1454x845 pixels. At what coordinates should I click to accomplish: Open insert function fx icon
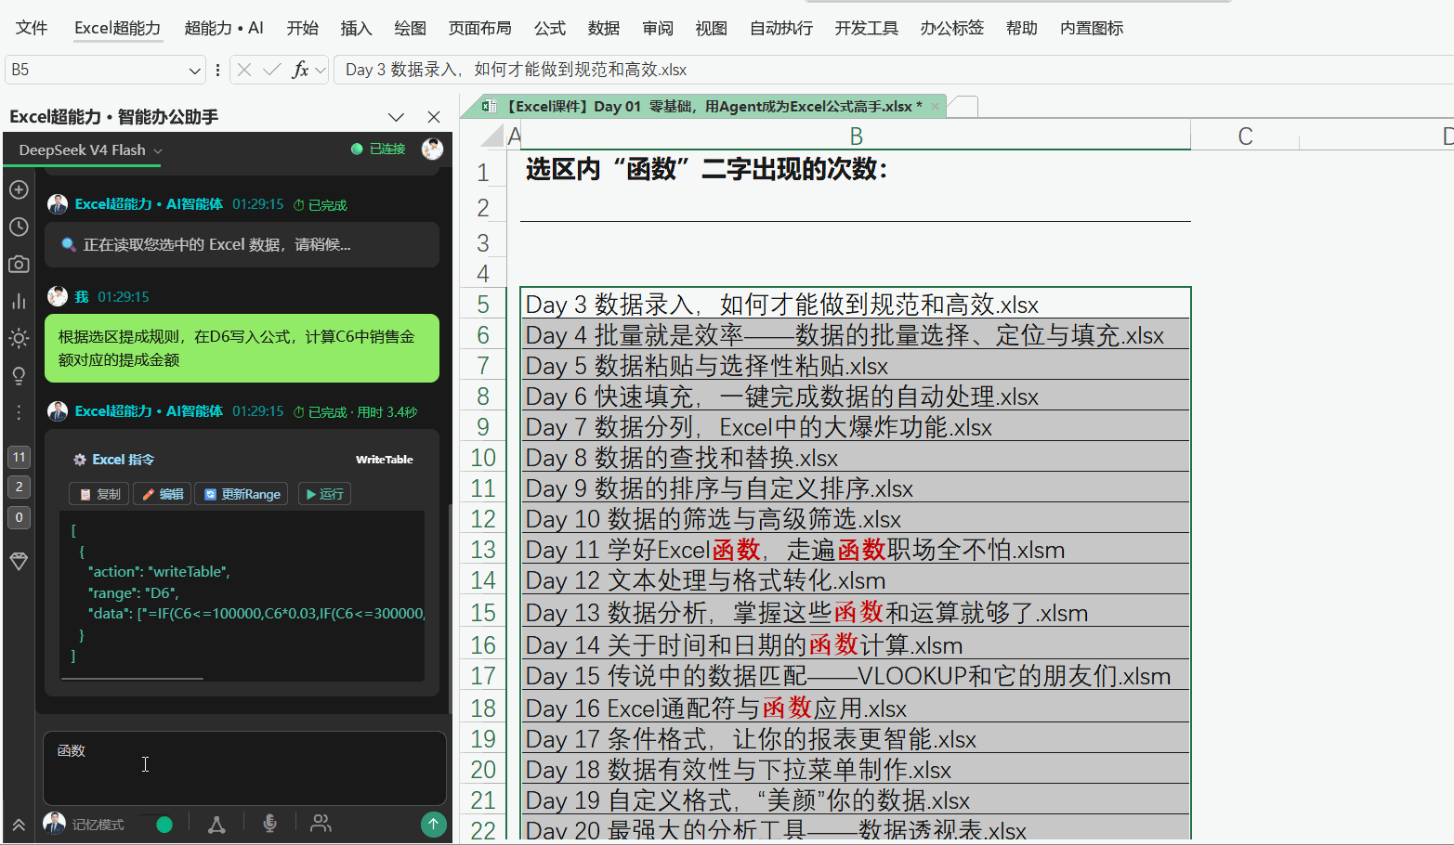click(x=299, y=70)
